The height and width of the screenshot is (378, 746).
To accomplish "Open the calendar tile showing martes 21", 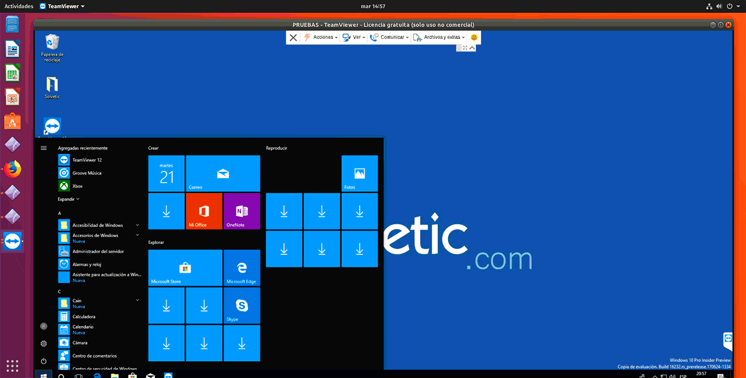I will tap(166, 174).
